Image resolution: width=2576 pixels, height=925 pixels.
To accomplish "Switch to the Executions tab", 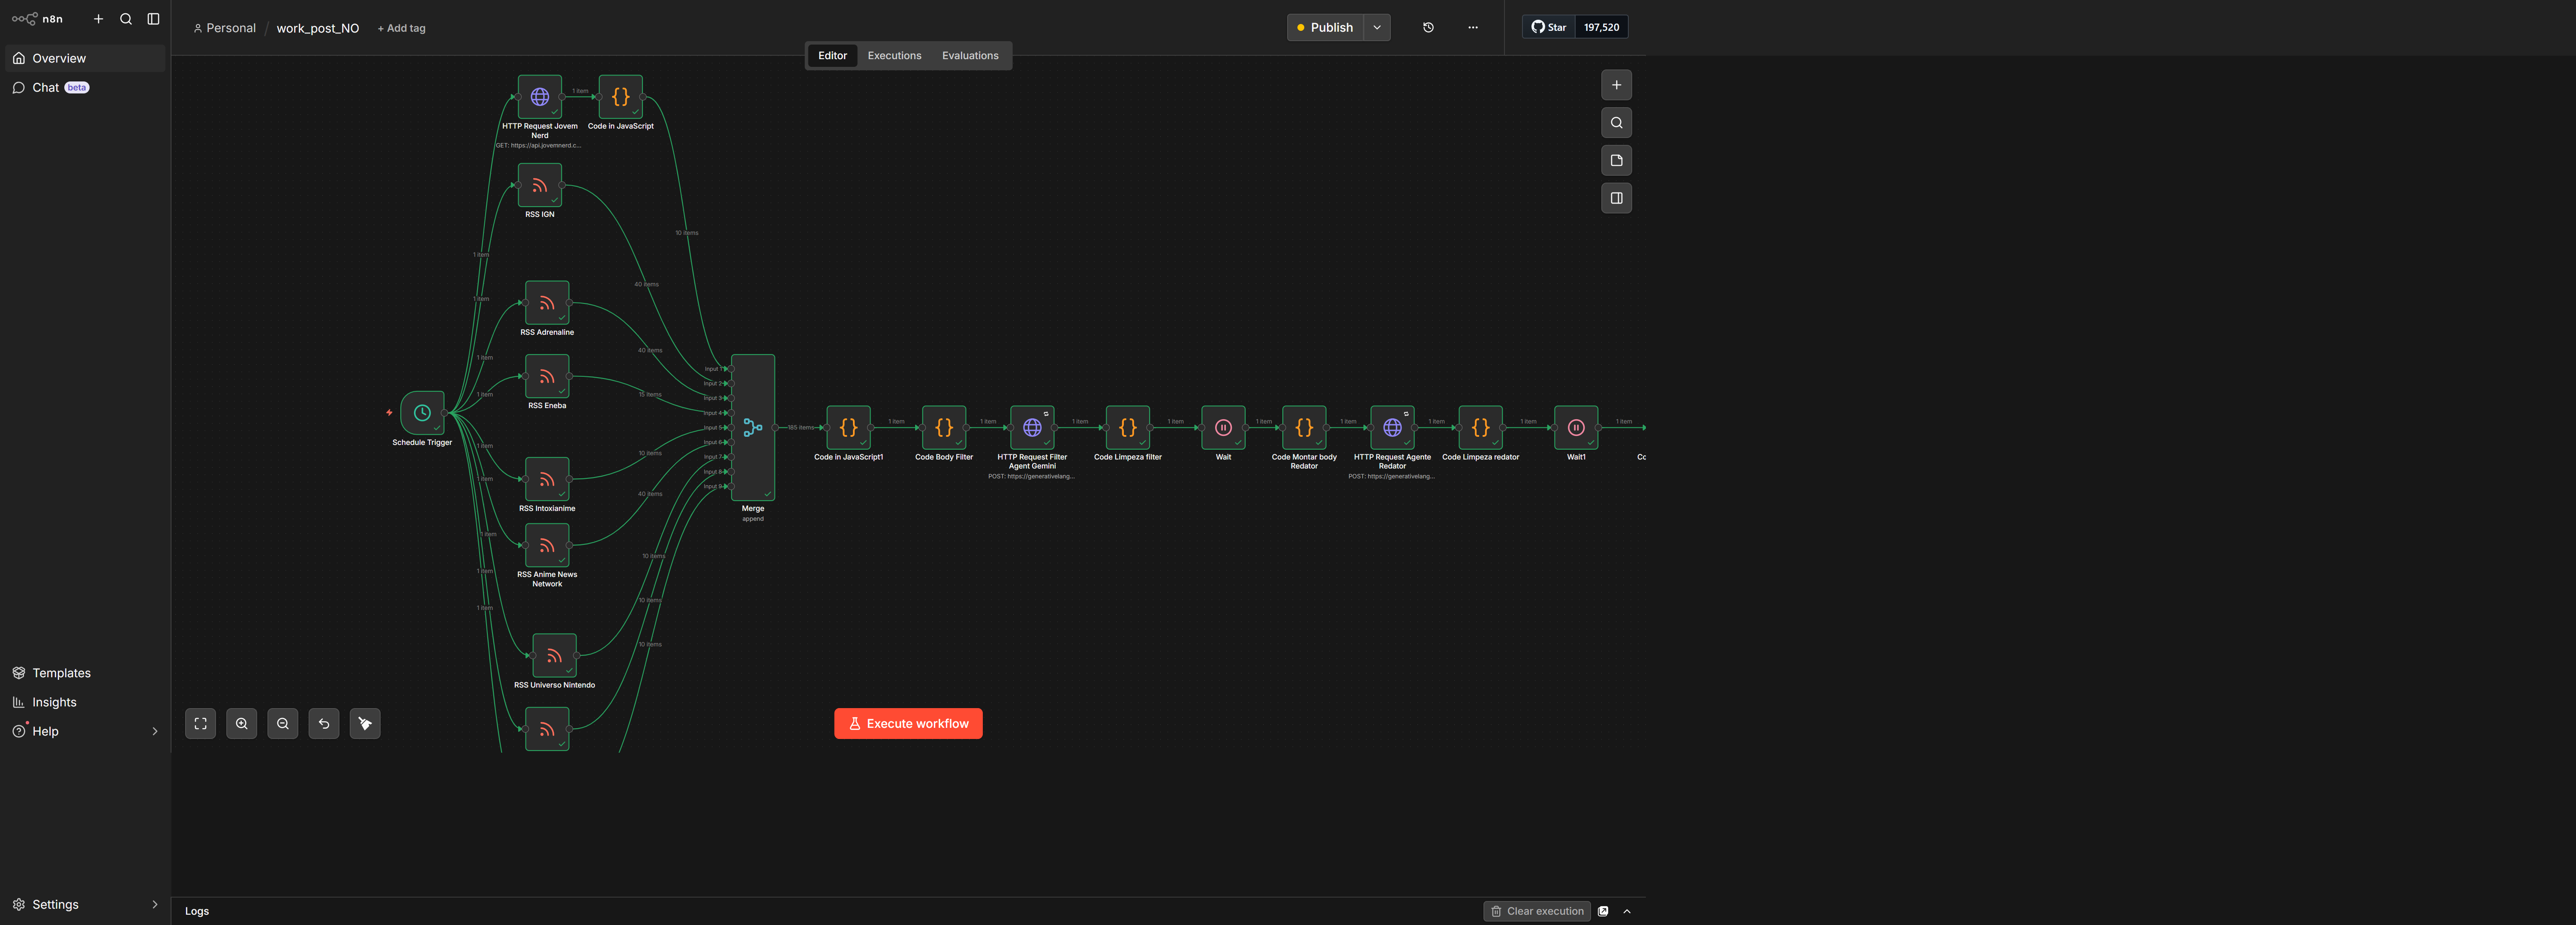I will click(894, 56).
